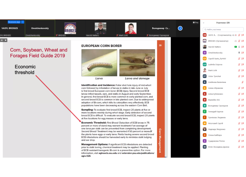
Task: Click muted microphone icon for Ludmila Osipova
Action: 239,64
